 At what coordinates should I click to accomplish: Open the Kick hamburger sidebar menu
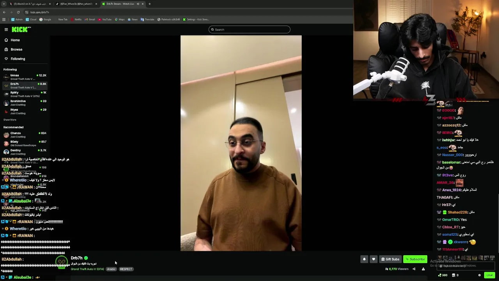click(6, 30)
